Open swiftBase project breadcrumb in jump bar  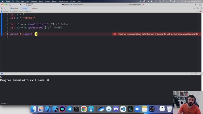click(4, 11)
